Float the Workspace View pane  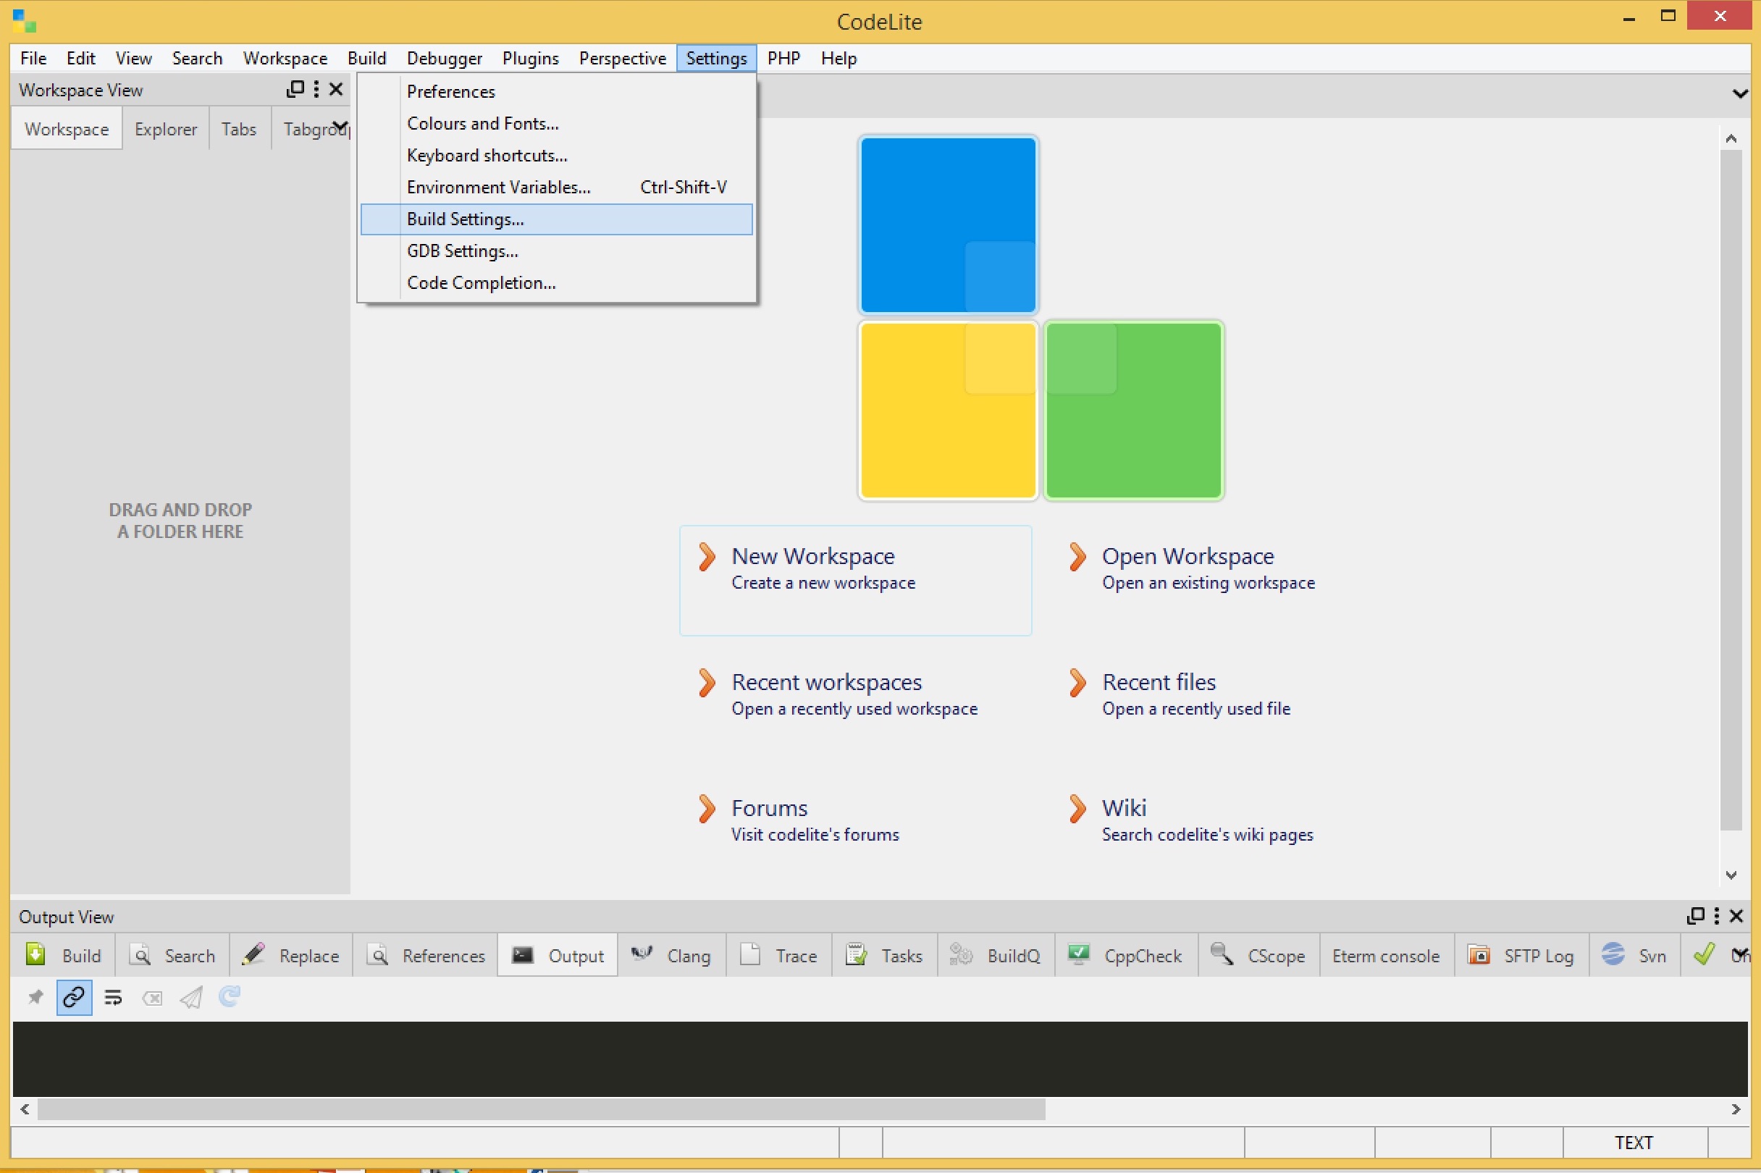pyautogui.click(x=295, y=90)
